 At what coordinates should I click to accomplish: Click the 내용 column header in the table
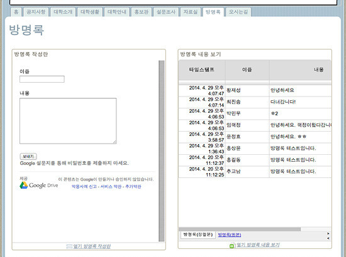pyautogui.click(x=300, y=70)
